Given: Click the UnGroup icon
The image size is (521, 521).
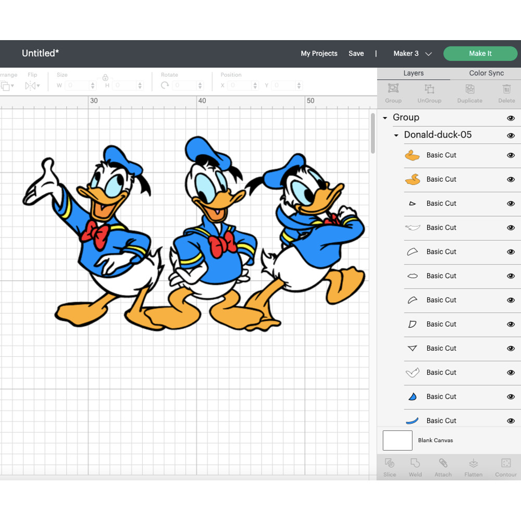Looking at the screenshot, I should click(x=429, y=93).
